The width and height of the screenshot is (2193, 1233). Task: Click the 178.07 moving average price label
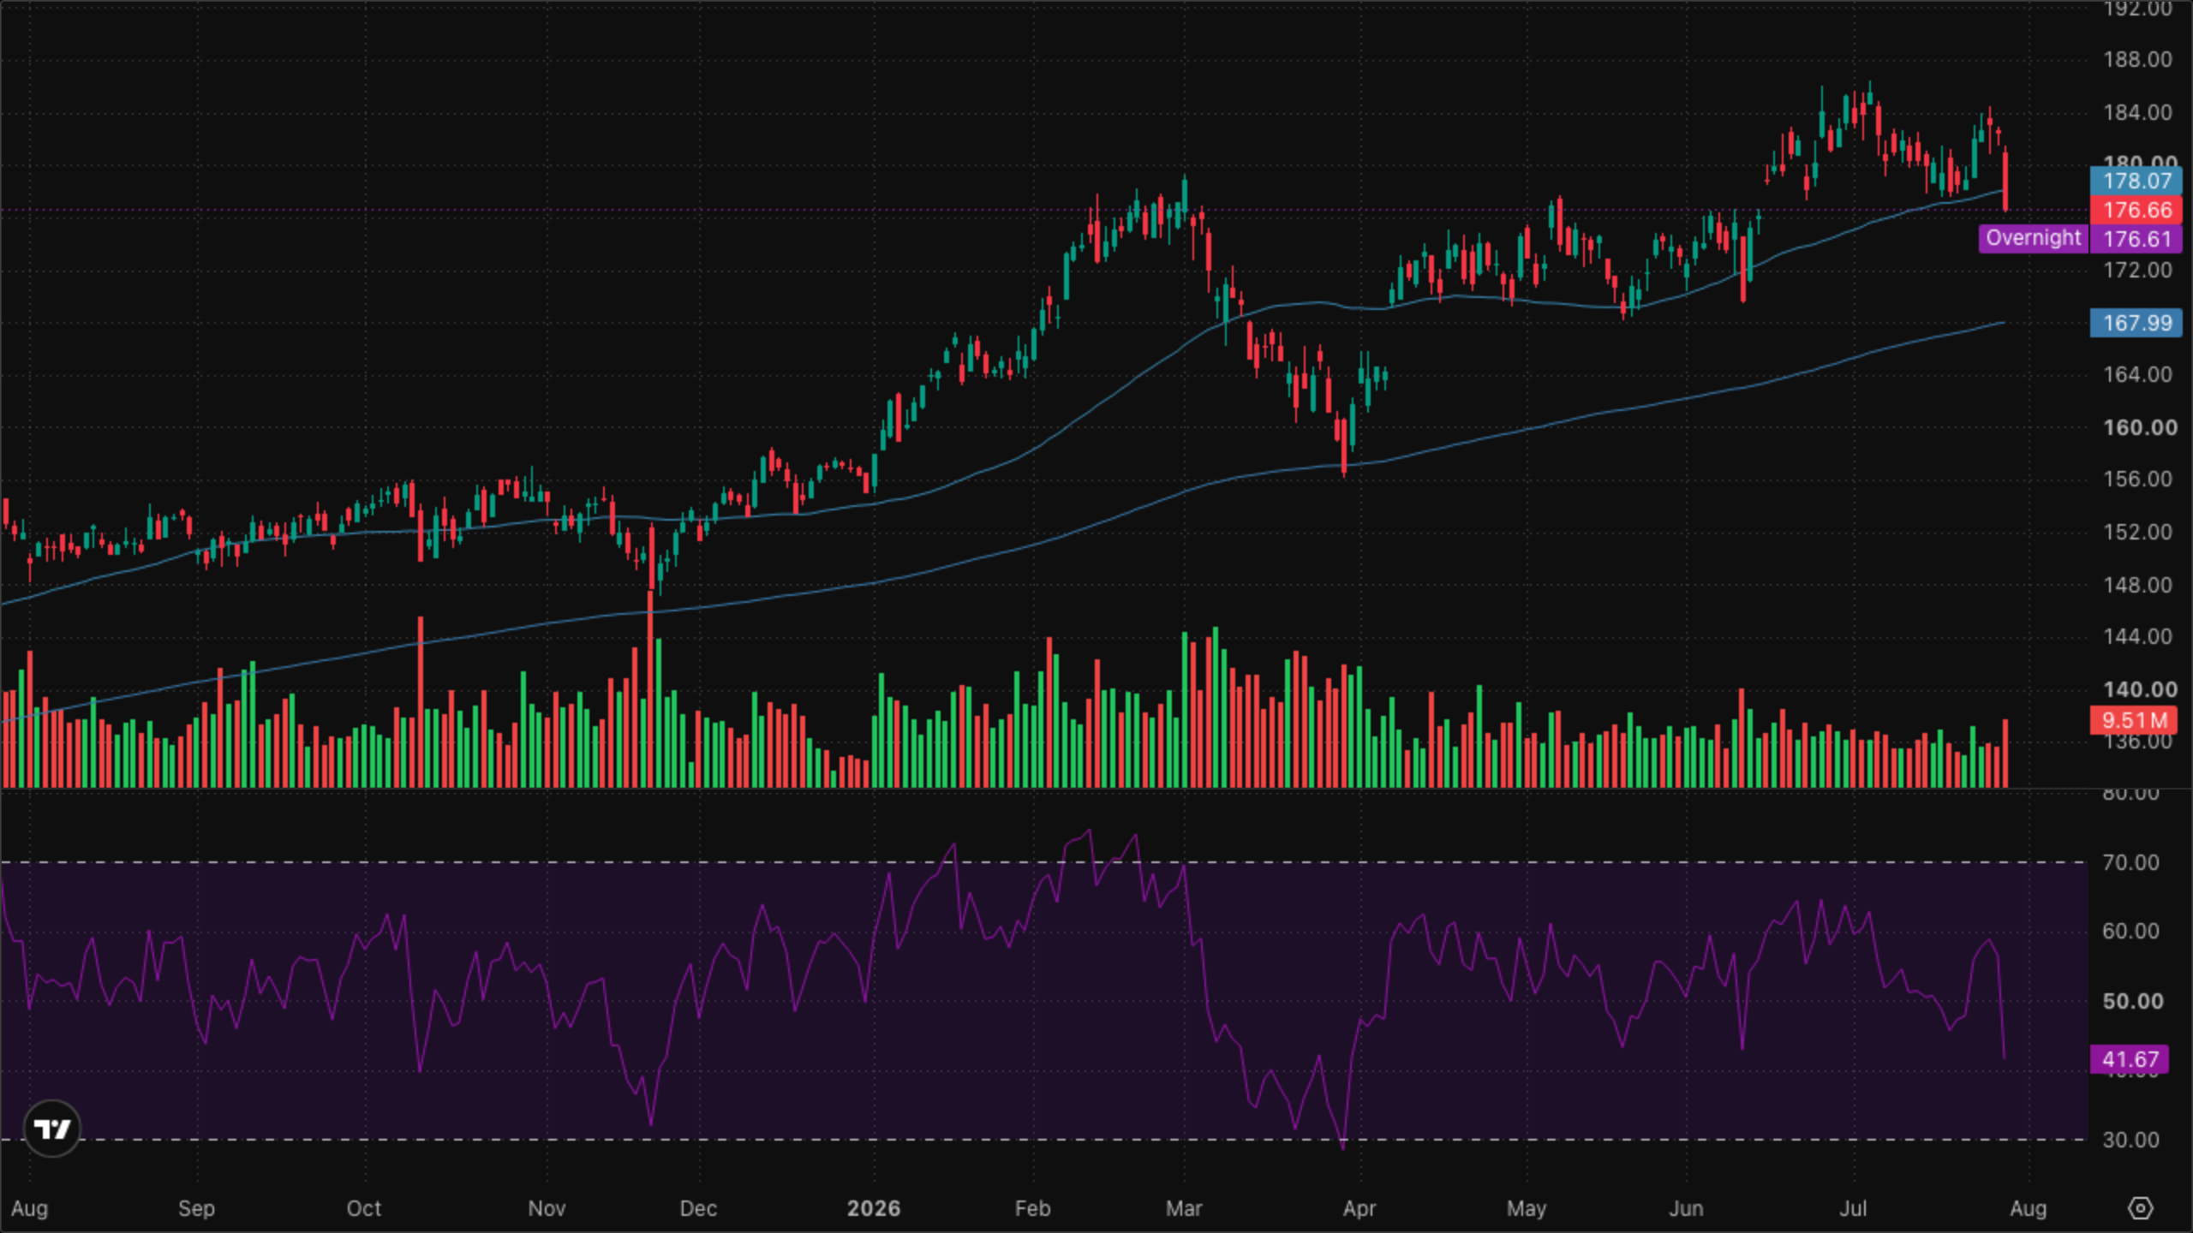click(x=2136, y=181)
